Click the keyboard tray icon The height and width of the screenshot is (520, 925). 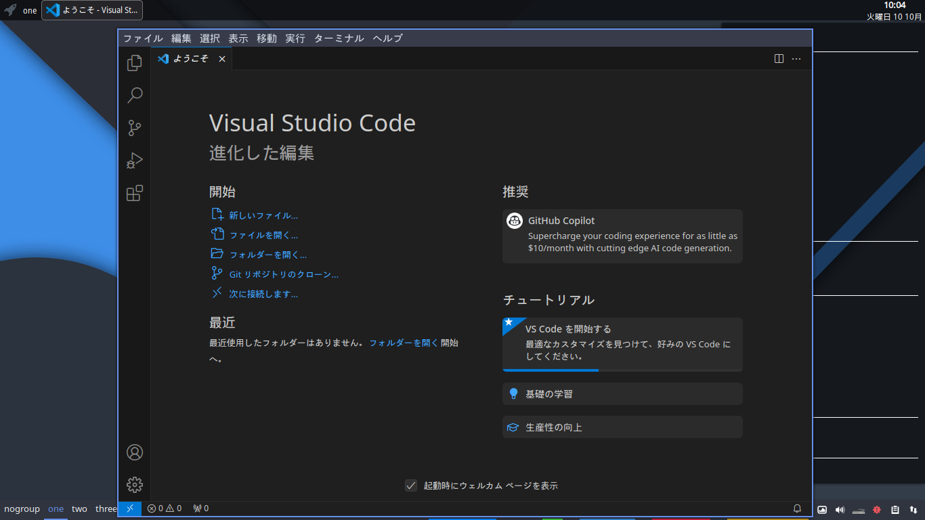click(859, 510)
